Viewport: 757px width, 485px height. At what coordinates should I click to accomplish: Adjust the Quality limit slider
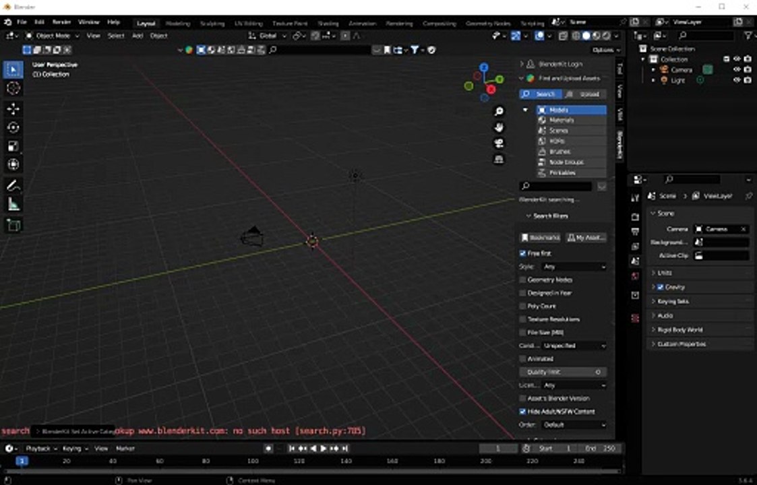pos(563,373)
